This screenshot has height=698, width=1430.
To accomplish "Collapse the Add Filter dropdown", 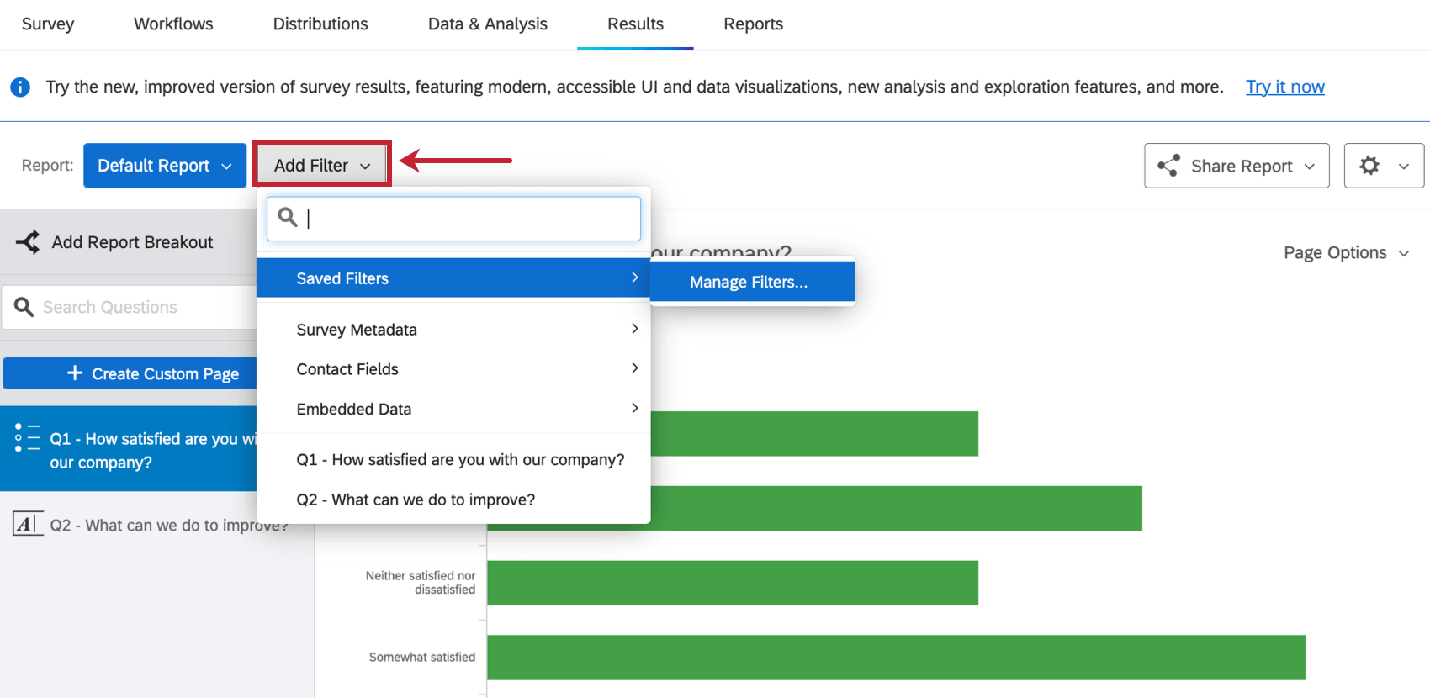I will click(322, 165).
